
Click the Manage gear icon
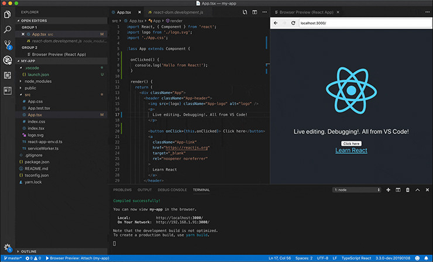pos(7,247)
